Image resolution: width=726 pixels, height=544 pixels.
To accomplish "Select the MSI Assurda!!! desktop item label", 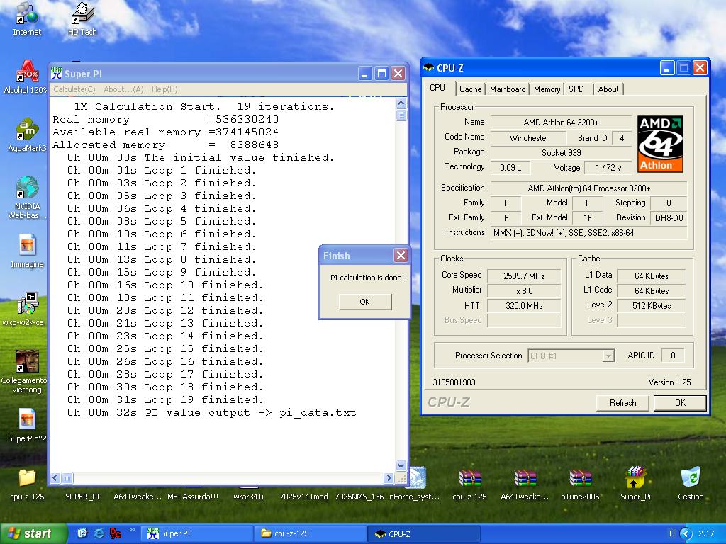I will pyautogui.click(x=193, y=497).
